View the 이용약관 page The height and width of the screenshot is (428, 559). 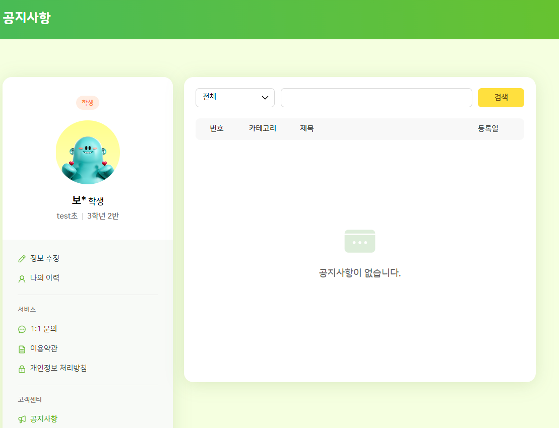tap(44, 348)
